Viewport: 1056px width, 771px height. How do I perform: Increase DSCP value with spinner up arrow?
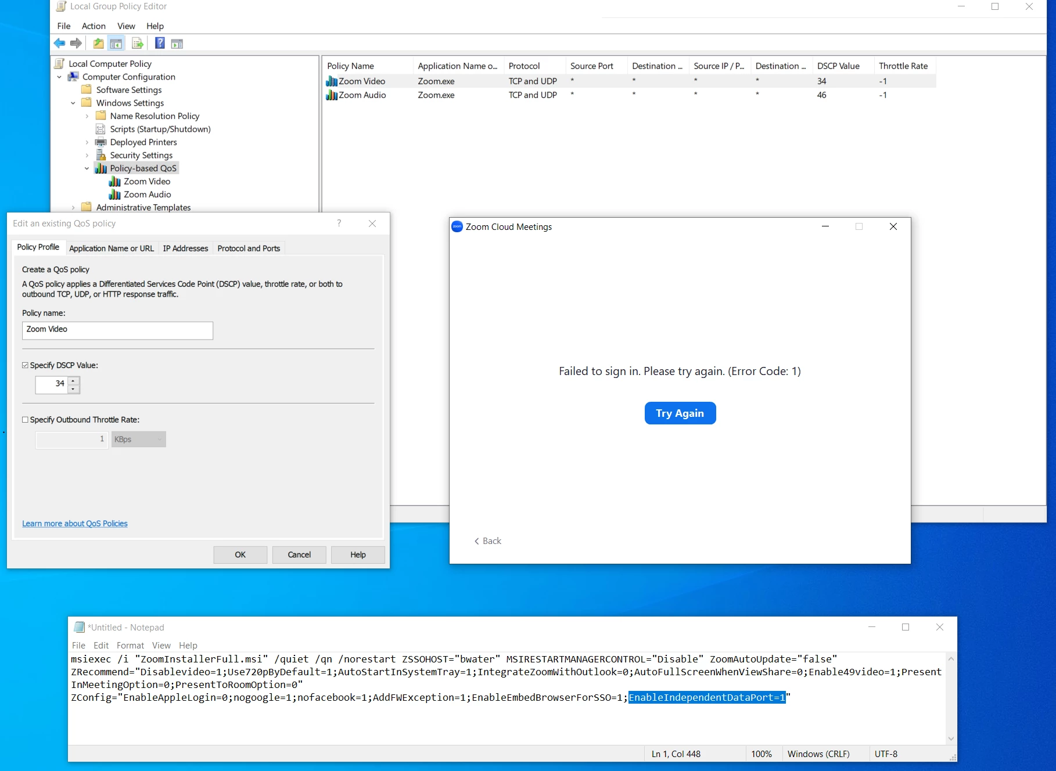click(73, 381)
